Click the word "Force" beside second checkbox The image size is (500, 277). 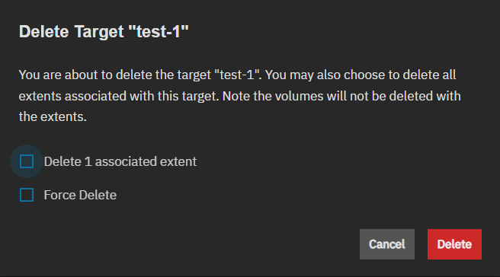pyautogui.click(x=59, y=195)
